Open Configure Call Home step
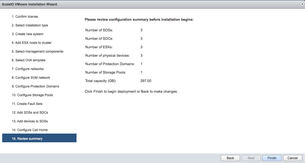 pyautogui.click(x=30, y=130)
